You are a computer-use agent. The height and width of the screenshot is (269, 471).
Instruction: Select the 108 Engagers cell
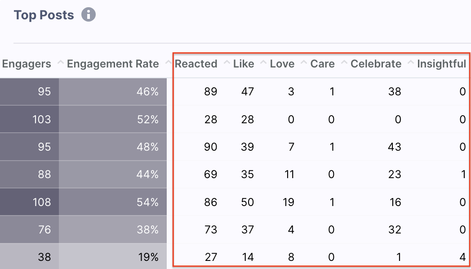(x=30, y=202)
